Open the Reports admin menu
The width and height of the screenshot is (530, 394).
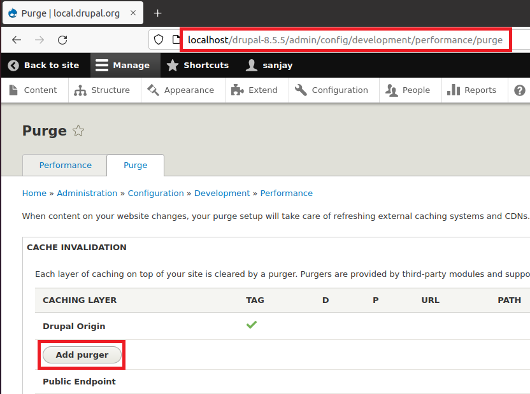point(471,90)
